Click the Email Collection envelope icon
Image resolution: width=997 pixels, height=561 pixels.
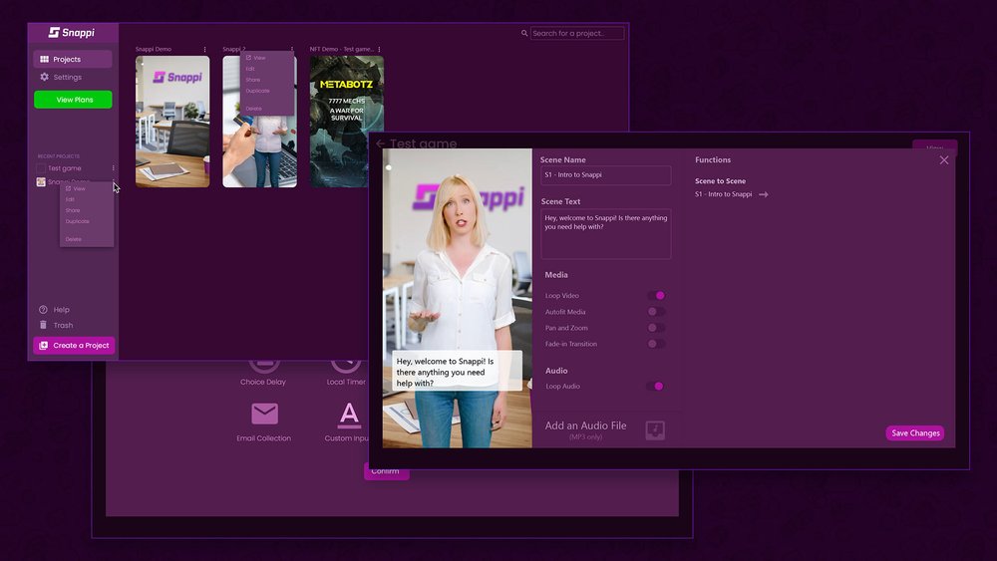tap(264, 414)
